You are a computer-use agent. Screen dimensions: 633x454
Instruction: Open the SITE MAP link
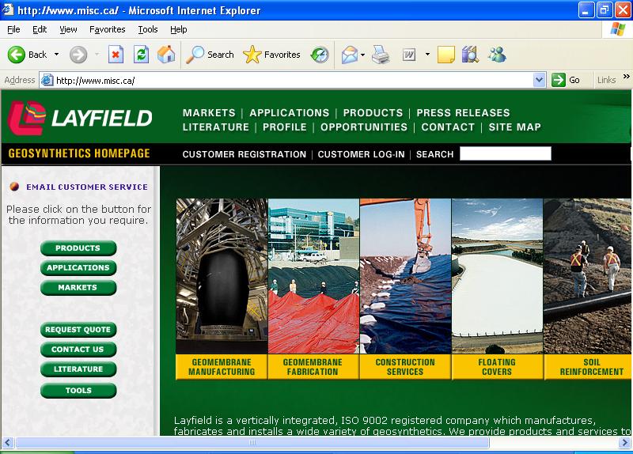pos(515,127)
